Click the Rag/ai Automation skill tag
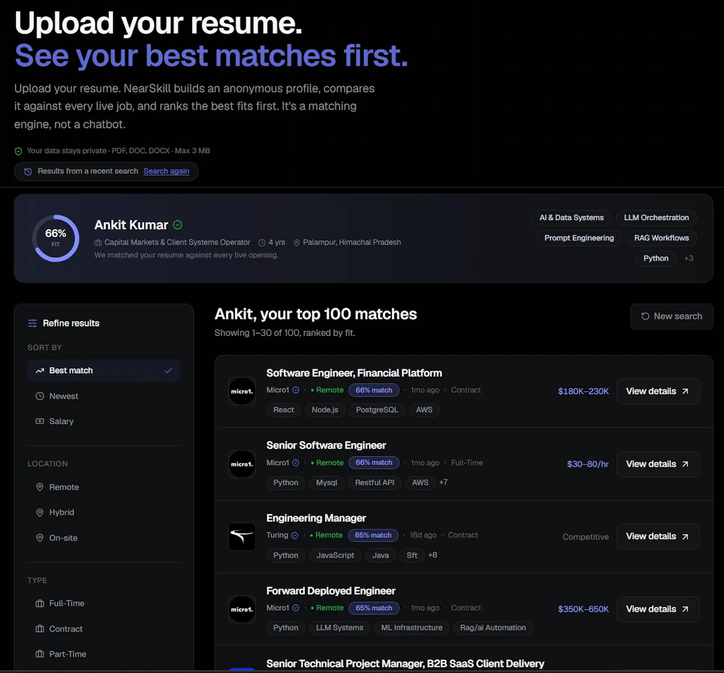The width and height of the screenshot is (724, 673). (x=493, y=628)
